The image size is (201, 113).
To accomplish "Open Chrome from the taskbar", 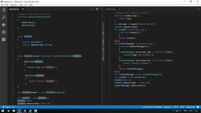I will coord(8,111).
